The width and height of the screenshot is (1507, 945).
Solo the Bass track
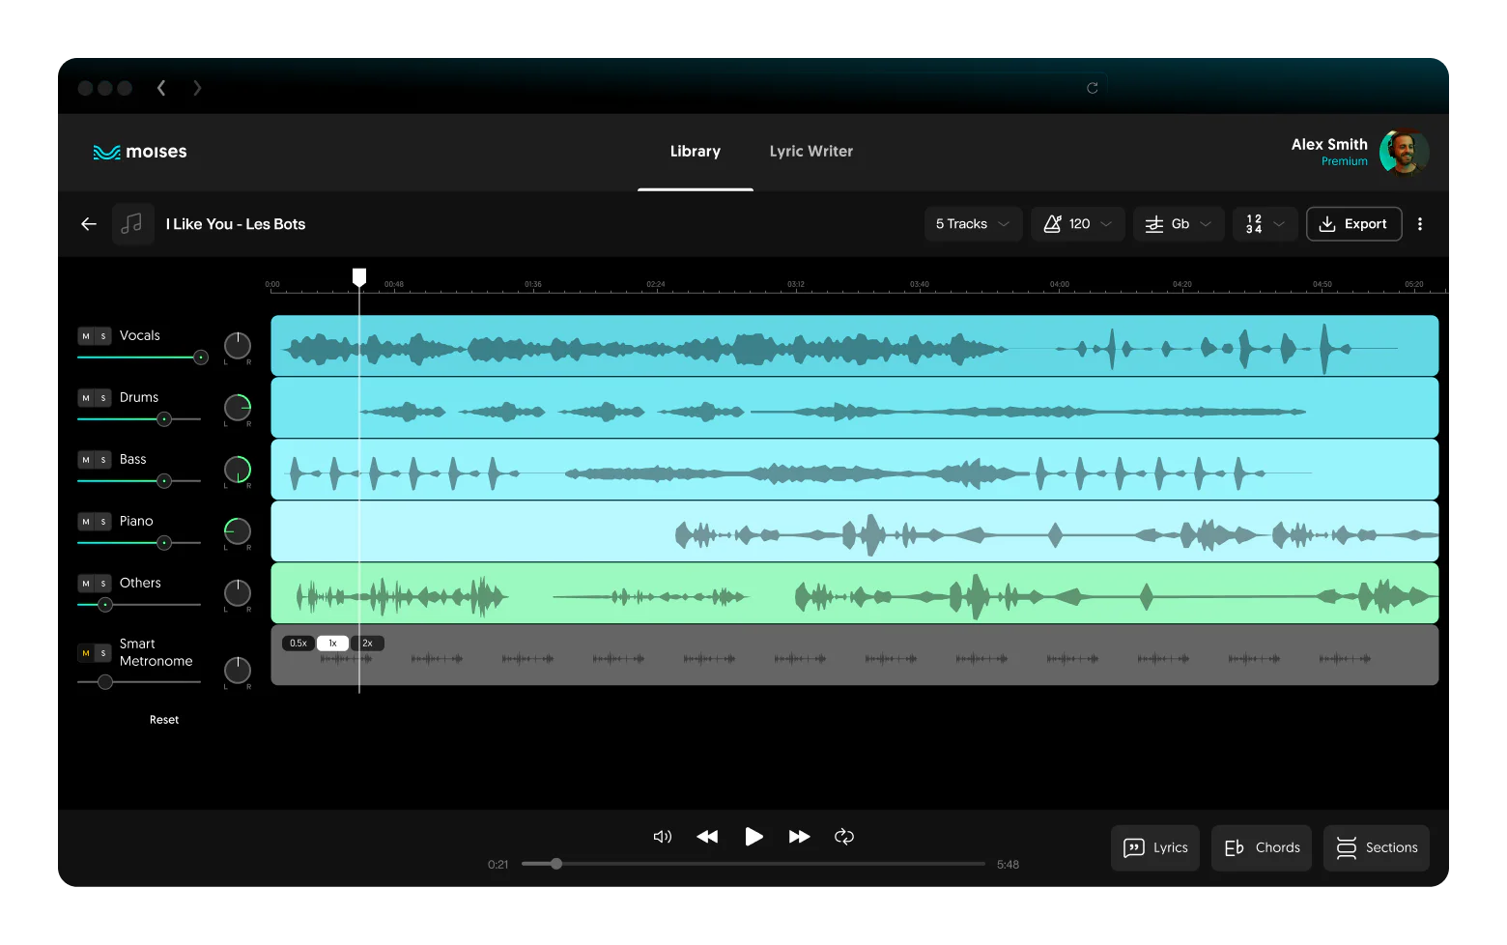(x=103, y=460)
